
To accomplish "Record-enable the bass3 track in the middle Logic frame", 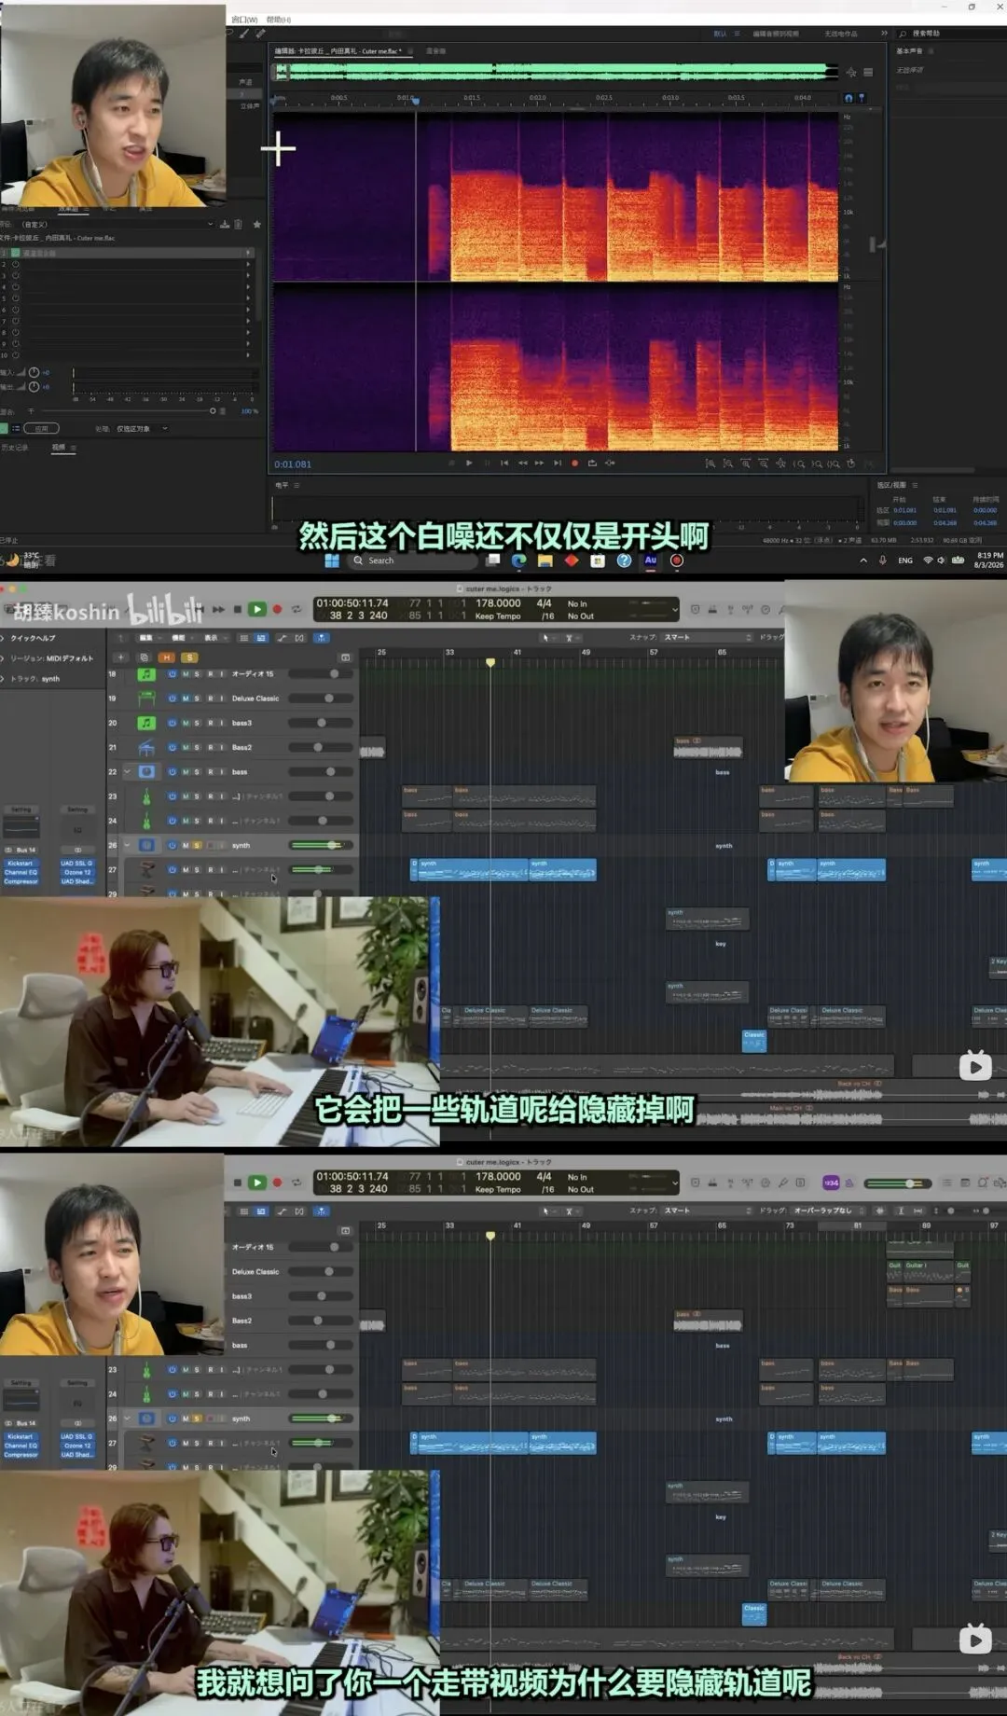I will pos(210,723).
